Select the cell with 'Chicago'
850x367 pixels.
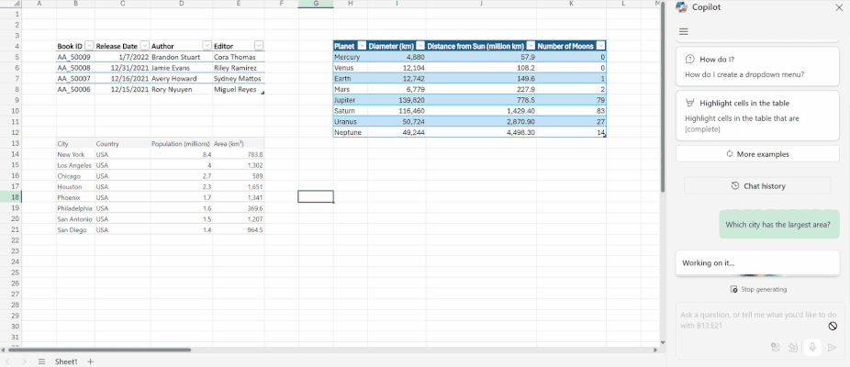[x=75, y=176]
